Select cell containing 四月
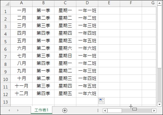Viewport: 163px width, 115px height. (x=21, y=33)
